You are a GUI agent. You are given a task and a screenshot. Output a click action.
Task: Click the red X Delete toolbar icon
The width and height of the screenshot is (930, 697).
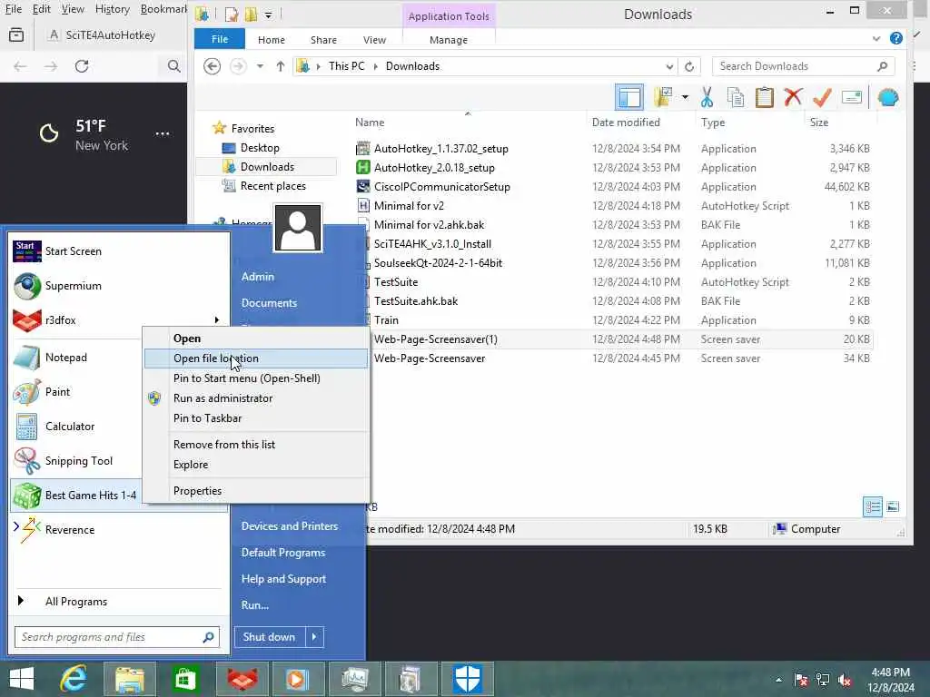click(x=793, y=97)
